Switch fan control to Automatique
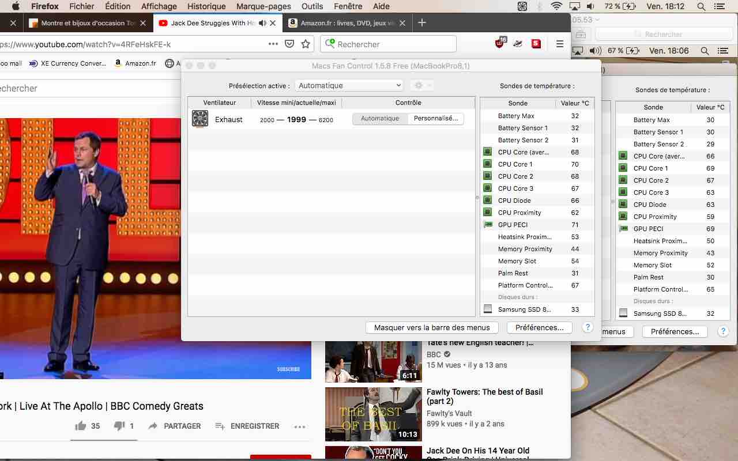This screenshot has width=738, height=461. 380,118
